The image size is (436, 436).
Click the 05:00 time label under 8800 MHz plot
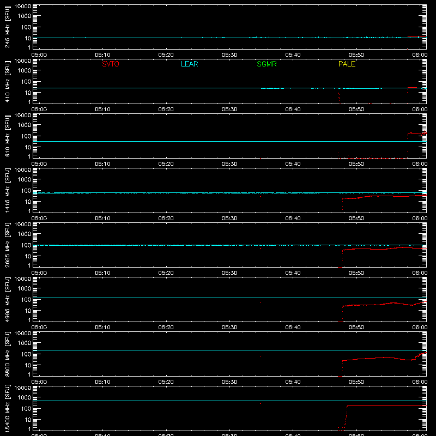[39, 382]
